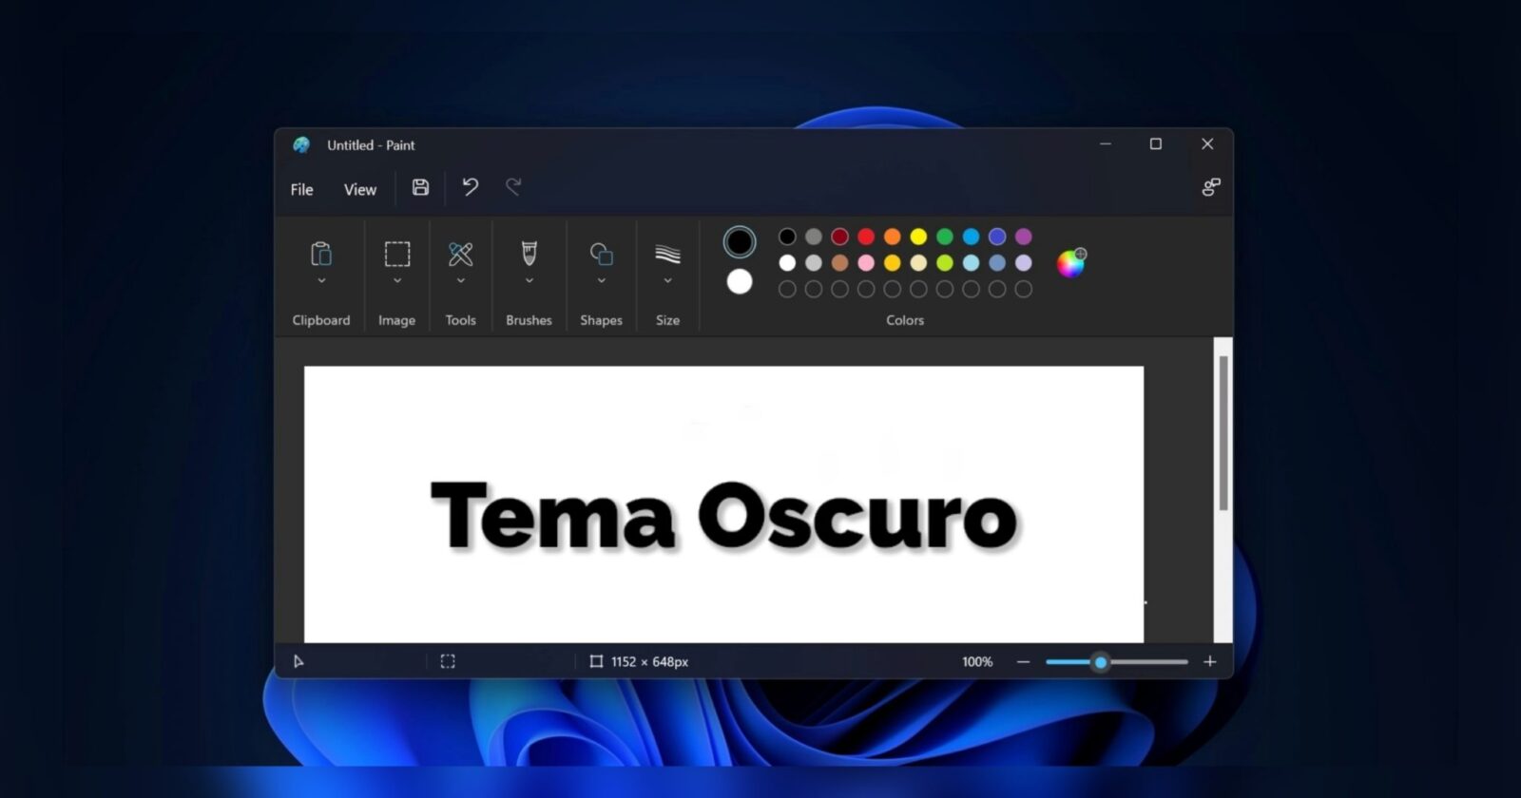Pick the dark gray palette swatch
Screen dimensions: 1521x798
(814, 237)
